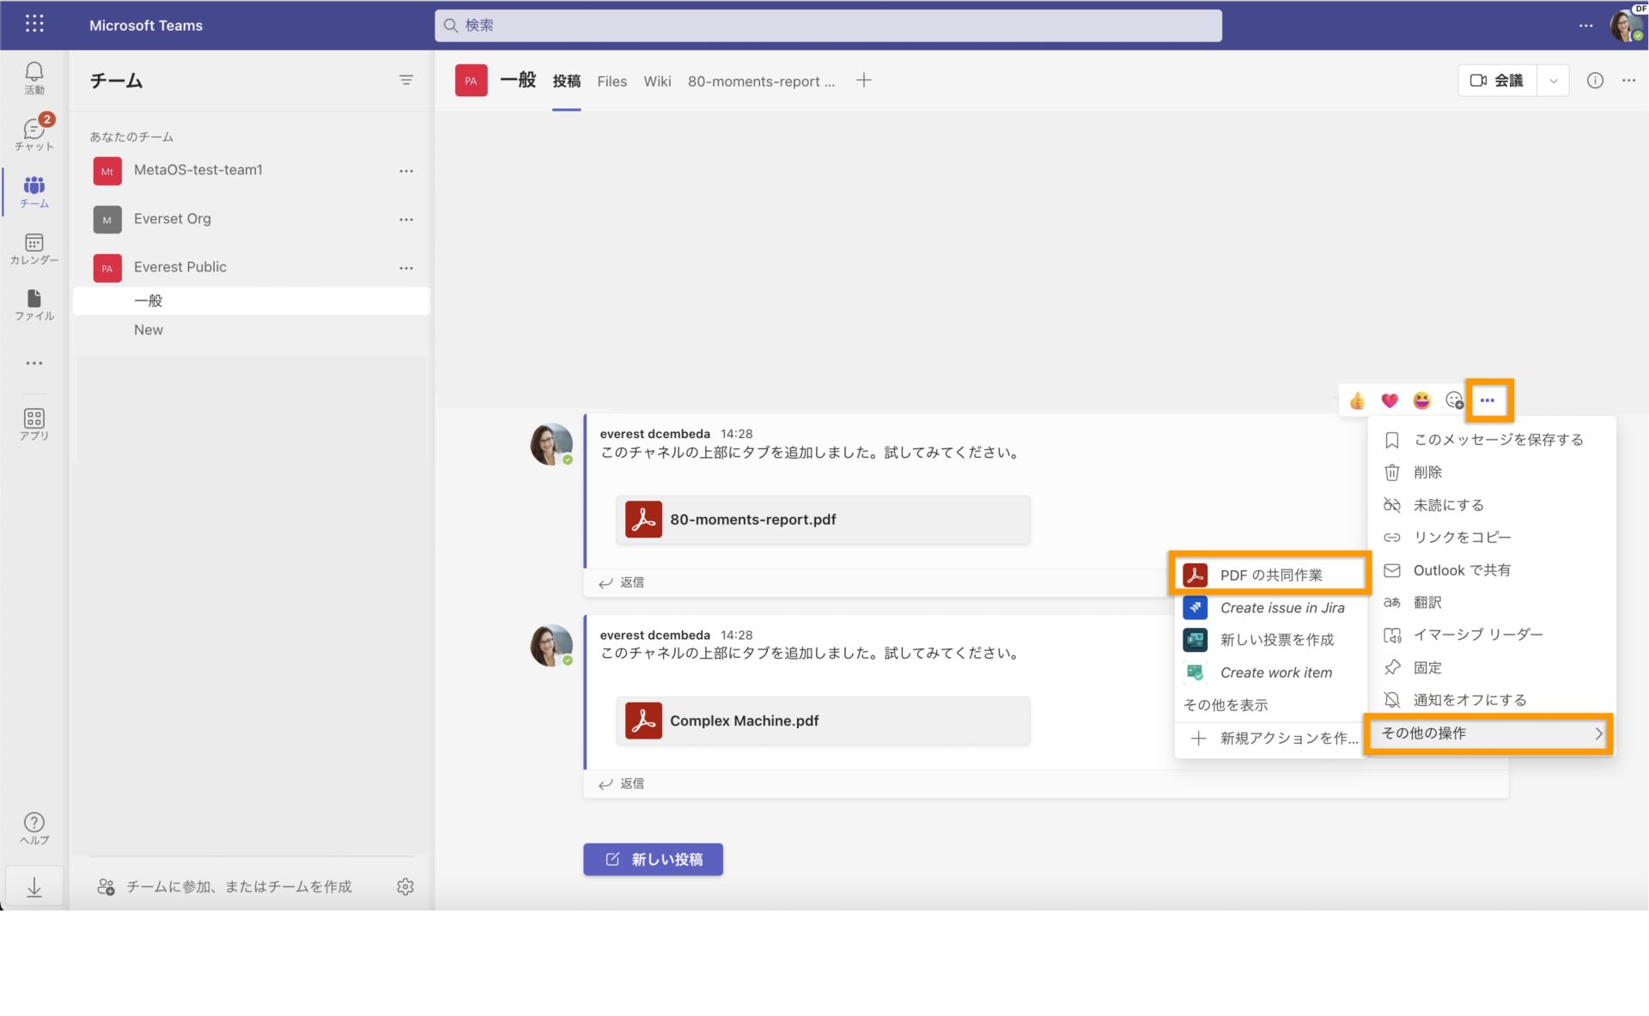
Task: Copy link (リンクをコピー)
Action: [x=1491, y=538]
